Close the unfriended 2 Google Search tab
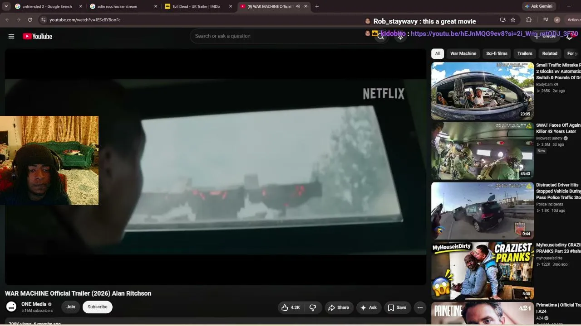Image resolution: width=581 pixels, height=326 pixels. point(80,6)
